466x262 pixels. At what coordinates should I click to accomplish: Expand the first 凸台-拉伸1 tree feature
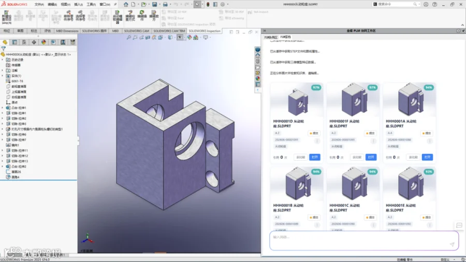(3, 107)
